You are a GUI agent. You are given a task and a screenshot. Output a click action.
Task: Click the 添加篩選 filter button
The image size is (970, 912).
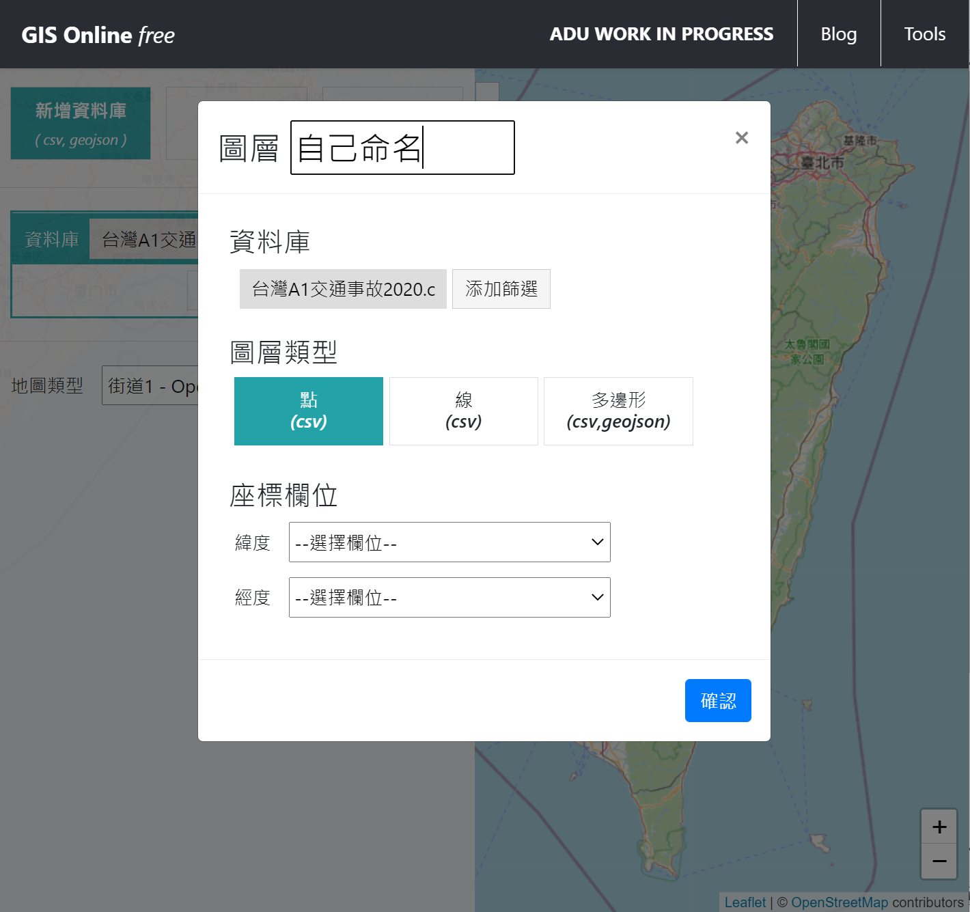click(501, 289)
